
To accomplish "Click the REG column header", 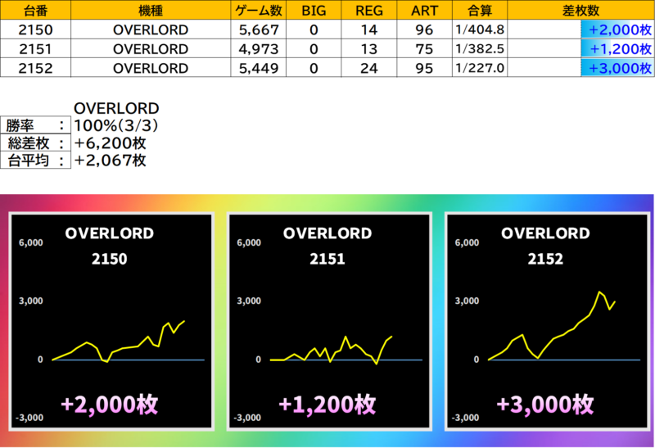I will pyautogui.click(x=369, y=10).
